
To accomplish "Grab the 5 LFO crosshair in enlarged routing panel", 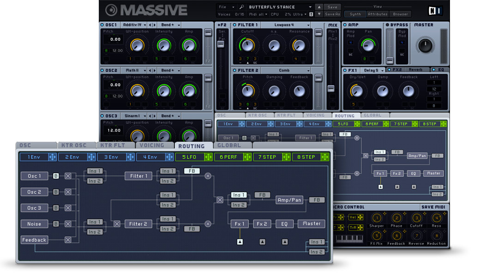I will coord(208,157).
